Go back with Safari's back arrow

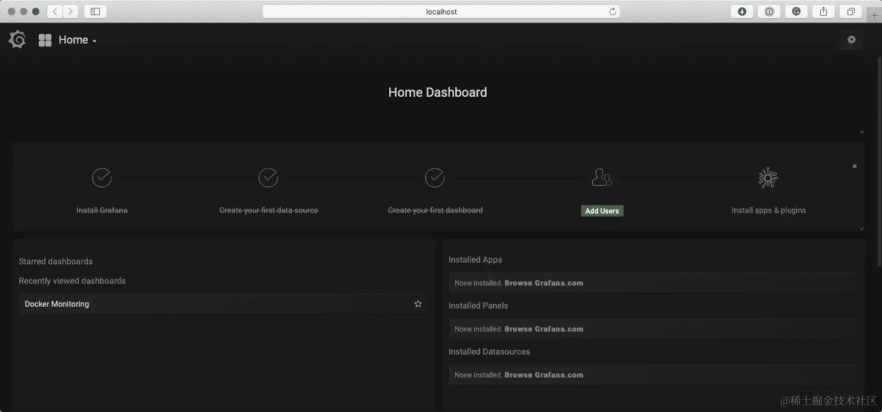(55, 11)
